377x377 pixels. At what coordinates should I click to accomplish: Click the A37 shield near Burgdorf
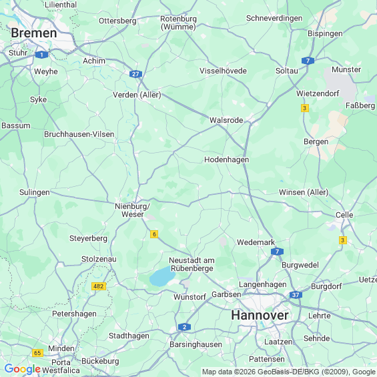coord(296,295)
